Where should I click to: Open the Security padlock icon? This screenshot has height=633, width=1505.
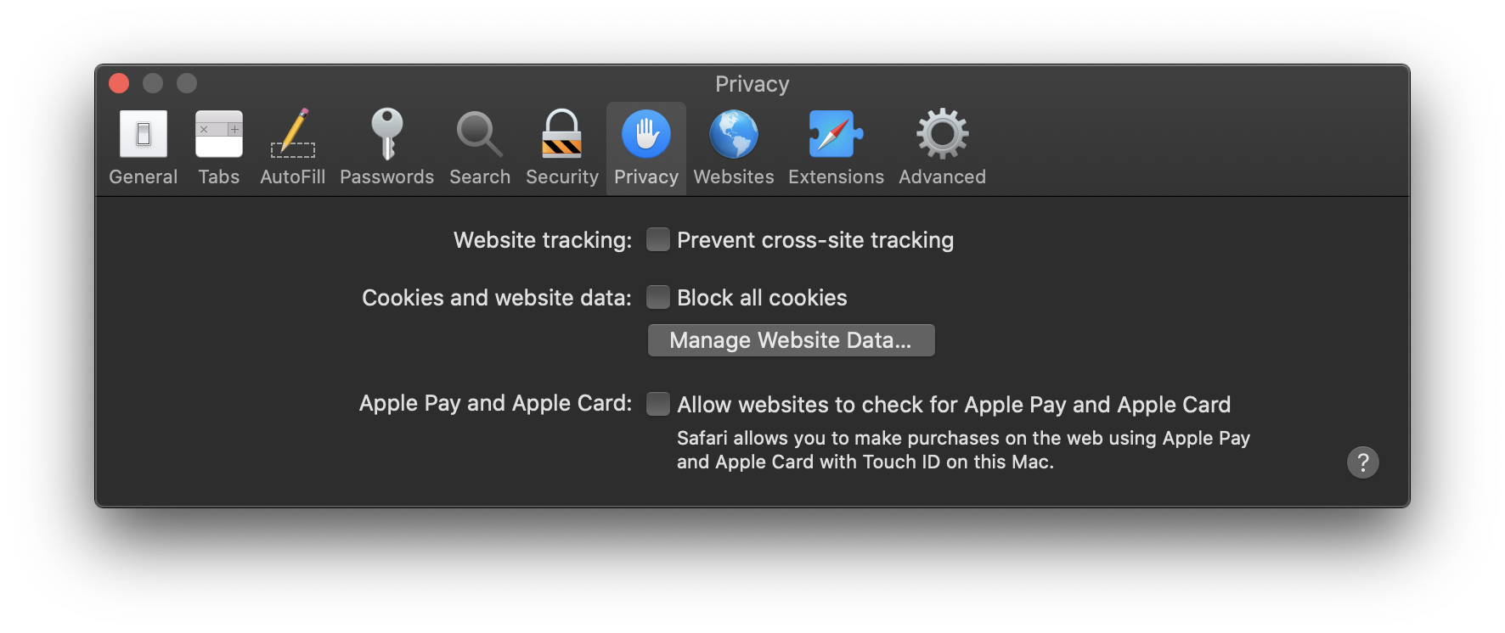click(562, 134)
